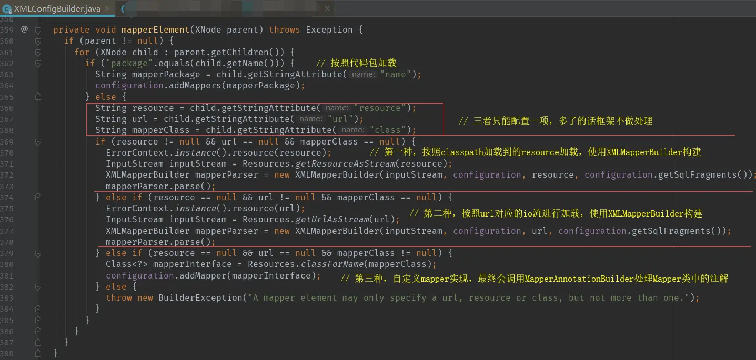Close the second editor tab

click(326, 8)
